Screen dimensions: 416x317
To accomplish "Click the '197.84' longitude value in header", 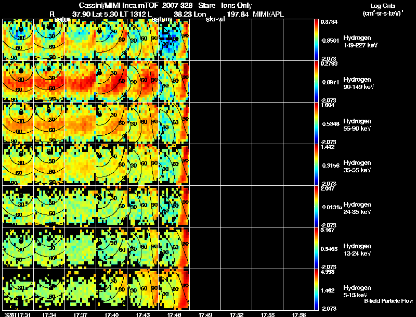I will click(238, 14).
